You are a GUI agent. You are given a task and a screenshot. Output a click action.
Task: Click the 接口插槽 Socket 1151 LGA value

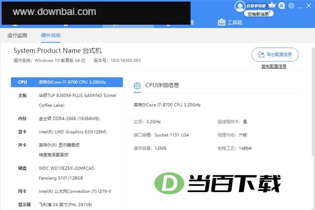coord(172,135)
